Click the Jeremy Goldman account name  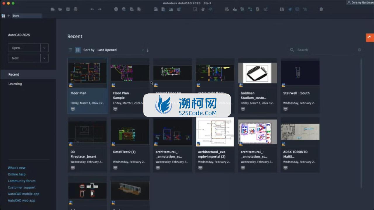point(362,3)
